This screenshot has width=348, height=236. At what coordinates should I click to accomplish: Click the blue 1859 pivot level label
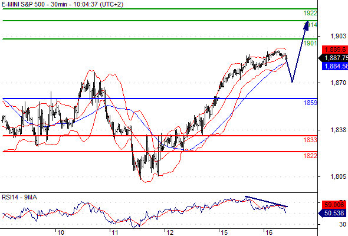310,103
